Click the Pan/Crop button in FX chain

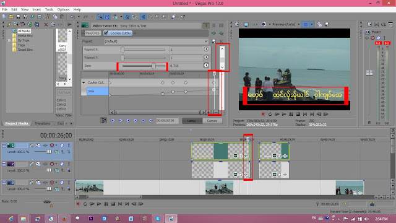coord(92,33)
